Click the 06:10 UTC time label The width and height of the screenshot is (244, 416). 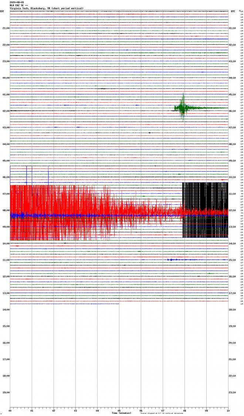[233, 111]
